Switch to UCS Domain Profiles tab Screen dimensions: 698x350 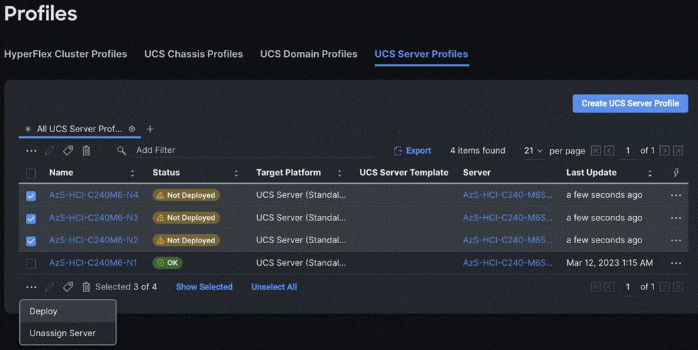pyautogui.click(x=309, y=54)
